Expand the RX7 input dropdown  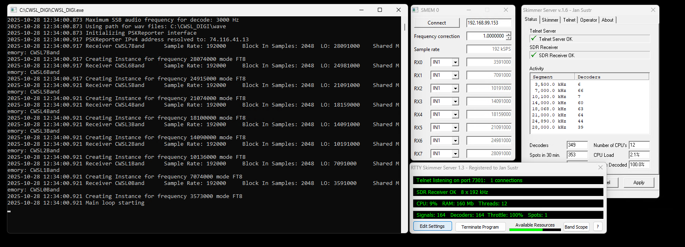click(x=455, y=154)
